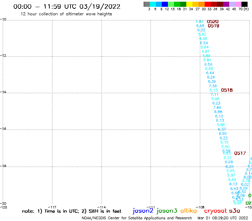This screenshot has width=252, height=221.
Task: Click the black swatch at the legend's end
Action: pyautogui.click(x=245, y=4)
